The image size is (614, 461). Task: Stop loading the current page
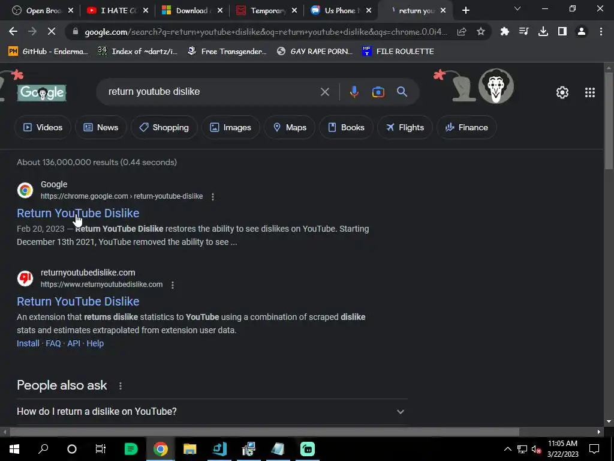(52, 32)
